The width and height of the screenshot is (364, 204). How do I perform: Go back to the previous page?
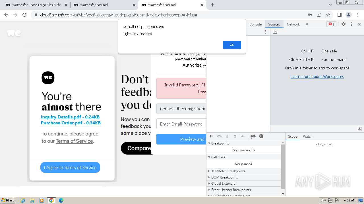tap(6, 15)
